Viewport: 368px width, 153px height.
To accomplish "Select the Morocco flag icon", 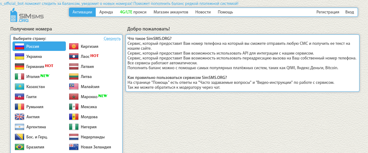I will pos(74,97).
